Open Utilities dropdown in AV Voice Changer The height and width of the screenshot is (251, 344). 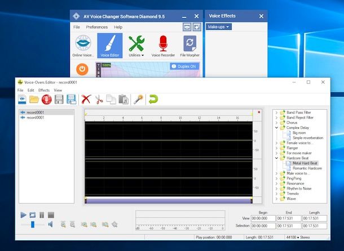(136, 46)
